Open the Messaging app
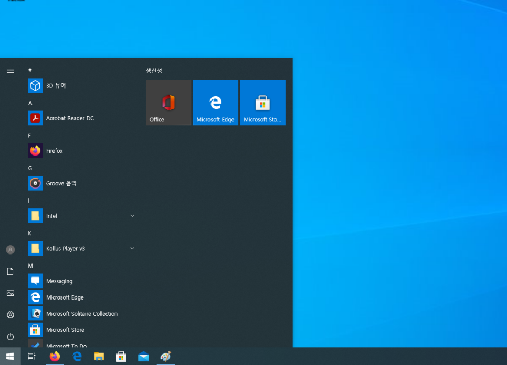 [81, 281]
